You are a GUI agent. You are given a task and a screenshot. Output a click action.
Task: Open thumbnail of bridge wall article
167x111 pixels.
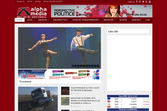(65, 101)
